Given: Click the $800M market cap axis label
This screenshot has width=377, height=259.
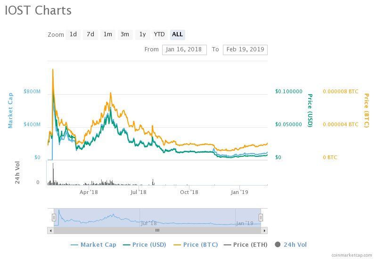Looking at the screenshot, I should point(32,91).
